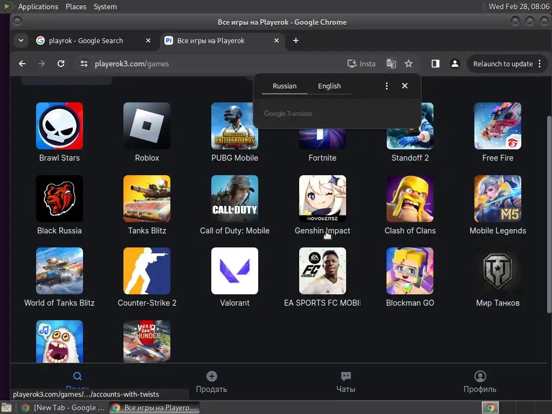Select the PUBG Mobile icon
The height and width of the screenshot is (414, 552).
coord(234,126)
